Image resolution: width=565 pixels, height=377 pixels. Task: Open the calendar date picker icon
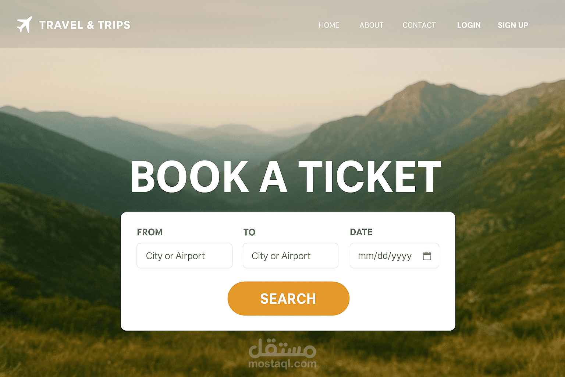point(427,256)
